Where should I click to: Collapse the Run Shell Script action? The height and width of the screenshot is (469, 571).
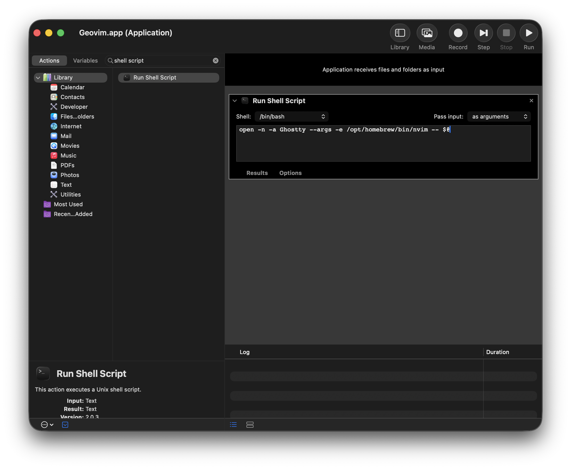(234, 101)
